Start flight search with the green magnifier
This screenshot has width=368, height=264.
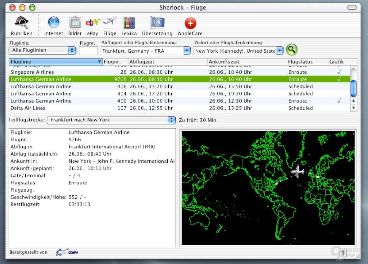click(292, 50)
